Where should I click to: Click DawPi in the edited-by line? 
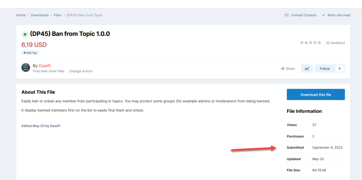55,126
